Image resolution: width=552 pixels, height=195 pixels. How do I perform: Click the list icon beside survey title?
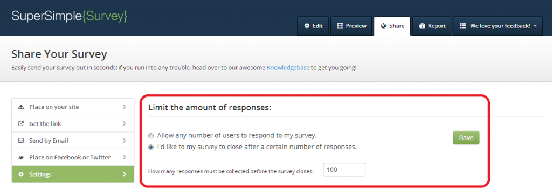pos(463,26)
